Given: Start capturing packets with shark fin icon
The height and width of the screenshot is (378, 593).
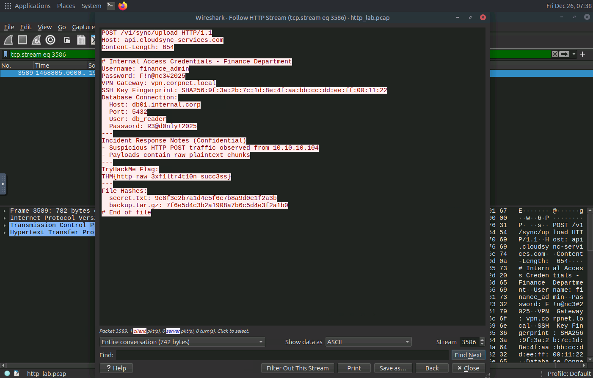Looking at the screenshot, I should pos(8,40).
